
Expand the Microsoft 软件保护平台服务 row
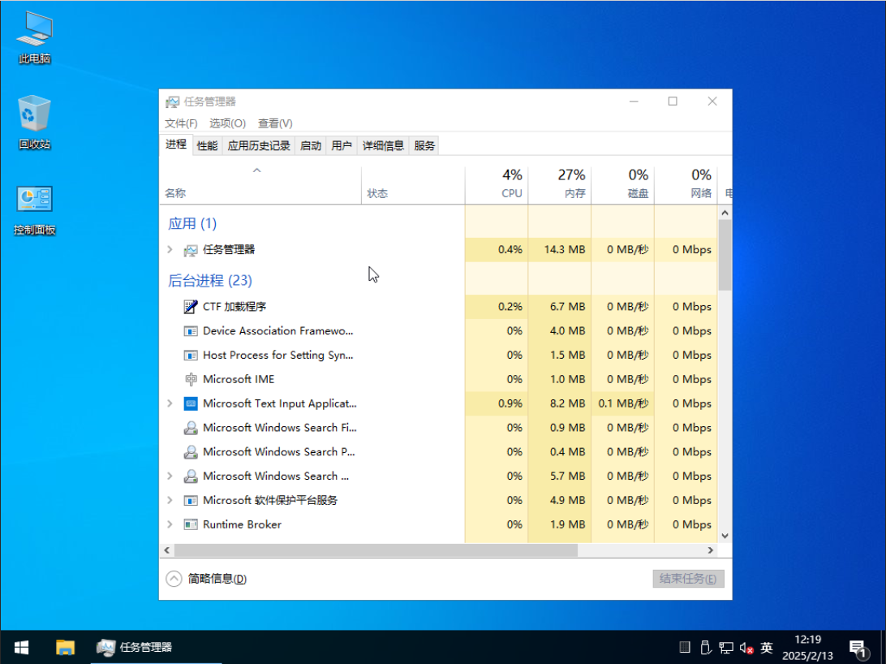point(170,500)
